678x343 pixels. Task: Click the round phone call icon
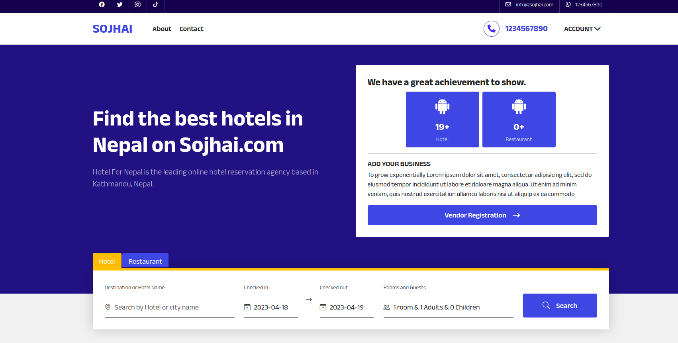coord(491,29)
